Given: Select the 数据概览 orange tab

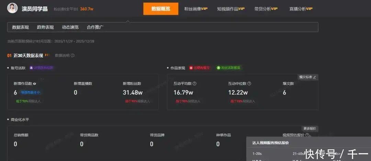Looking at the screenshot, I should coord(161,9).
